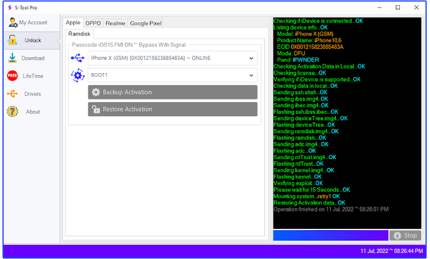Click the 'Operation finished on 11 Jul, 2022' line
This screenshot has width=430, height=259.
pos(331,209)
